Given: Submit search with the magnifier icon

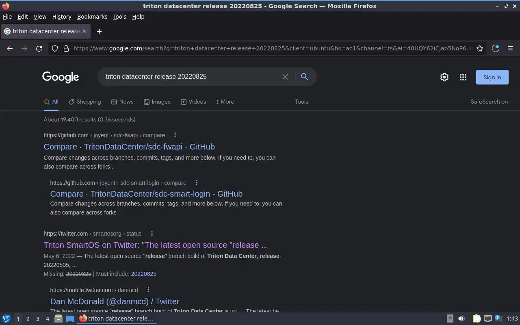Looking at the screenshot, I should pyautogui.click(x=304, y=76).
